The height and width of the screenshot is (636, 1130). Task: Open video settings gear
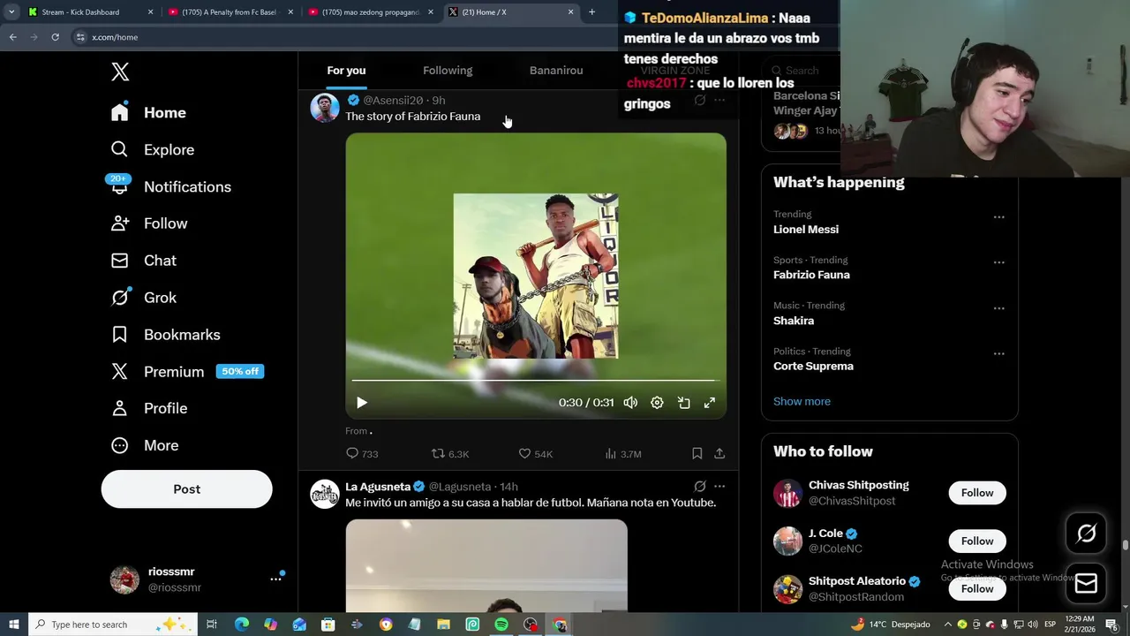pos(657,403)
